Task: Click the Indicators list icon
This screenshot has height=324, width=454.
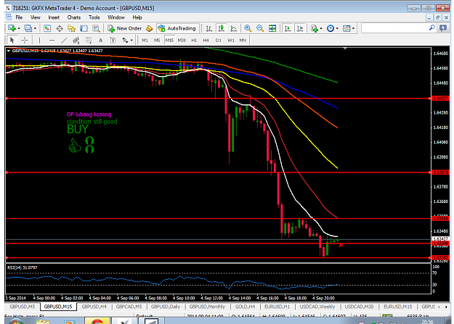Action: 315,28
